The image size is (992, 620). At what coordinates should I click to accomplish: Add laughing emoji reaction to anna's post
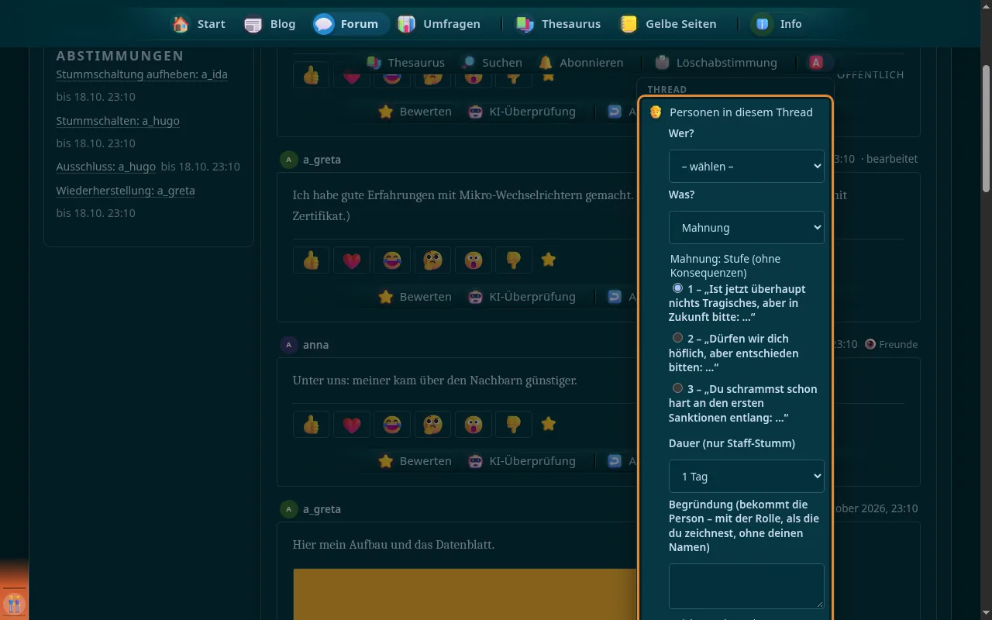392,425
